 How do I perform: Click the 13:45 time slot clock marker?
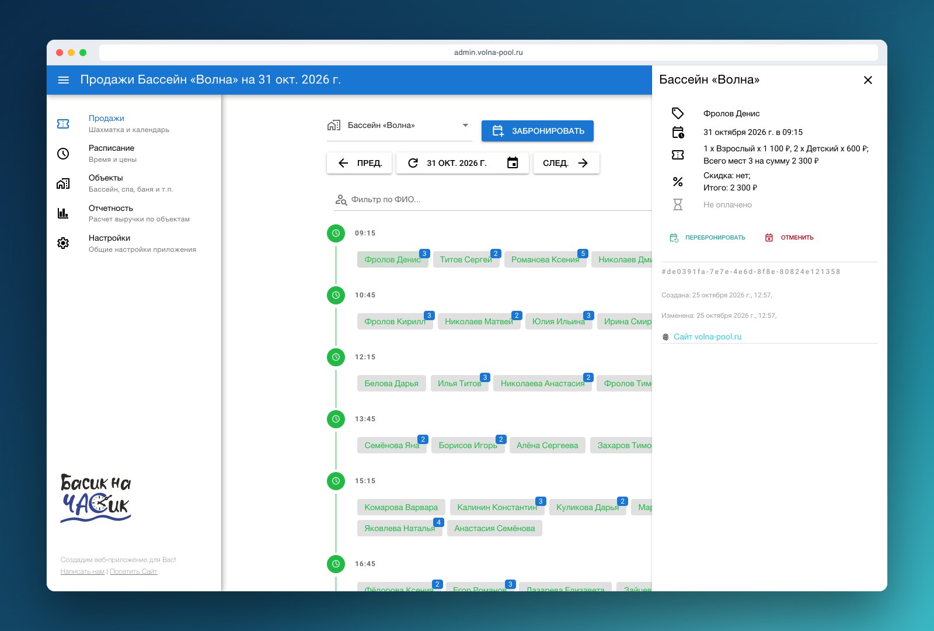tap(336, 419)
